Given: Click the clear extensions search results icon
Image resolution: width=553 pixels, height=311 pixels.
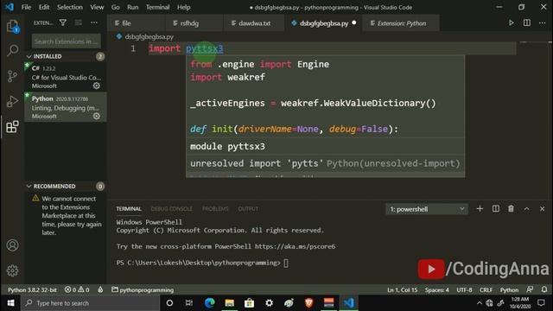Looking at the screenshot, I should [x=79, y=22].
